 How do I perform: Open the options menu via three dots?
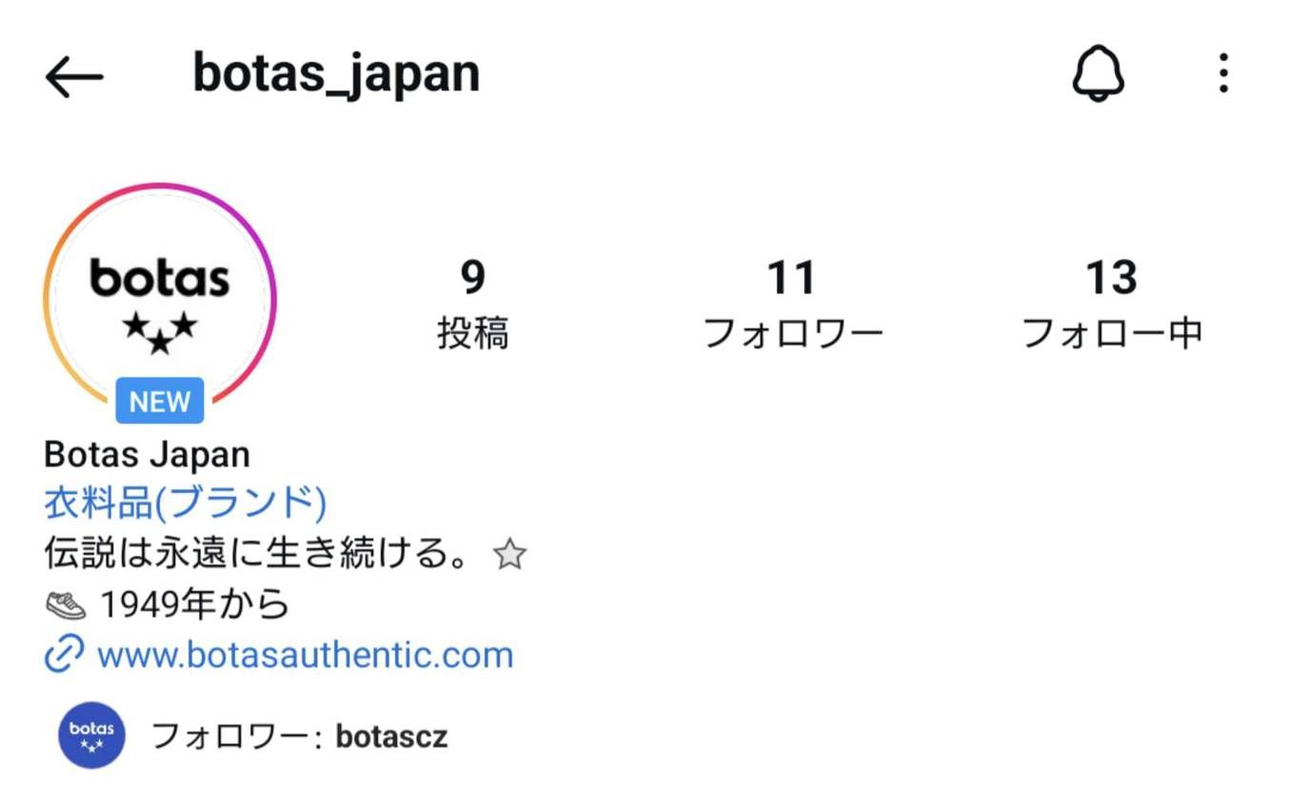point(1223,74)
